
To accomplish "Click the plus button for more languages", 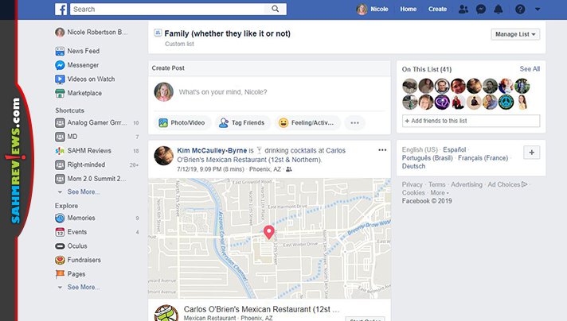I will click(532, 153).
